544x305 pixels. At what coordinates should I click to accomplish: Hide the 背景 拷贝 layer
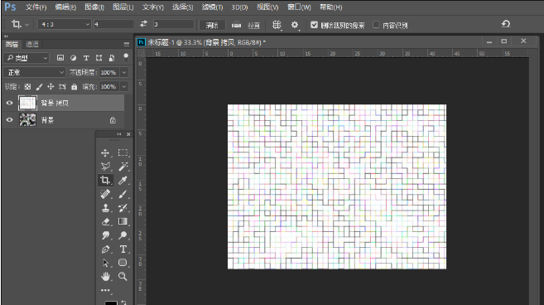tap(9, 103)
